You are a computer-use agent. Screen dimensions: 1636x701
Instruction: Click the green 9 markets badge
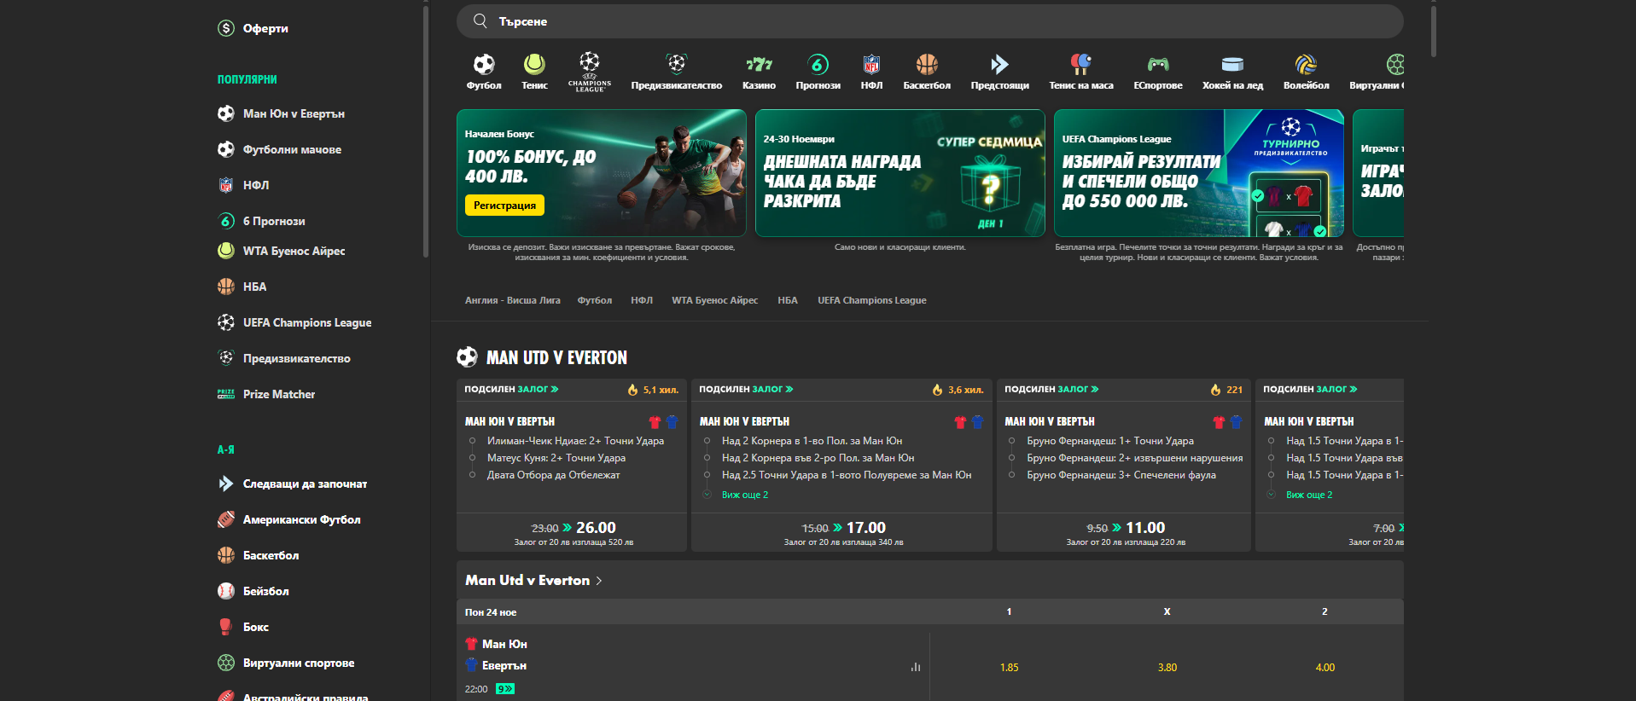point(505,689)
